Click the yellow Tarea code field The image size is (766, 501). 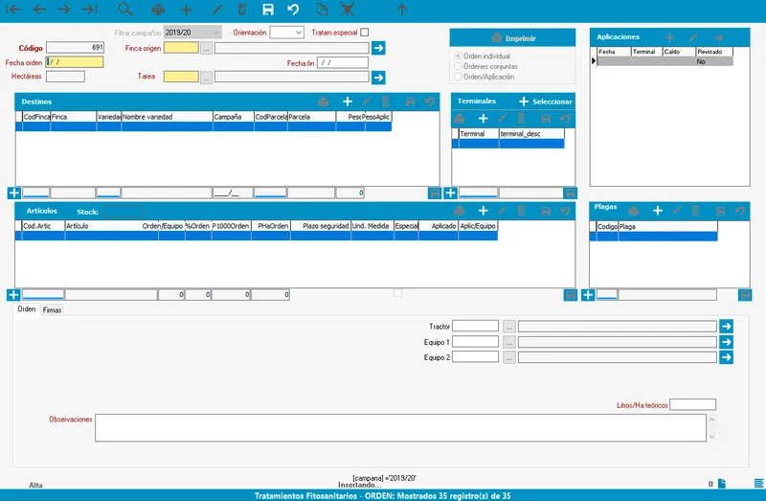[x=181, y=77]
